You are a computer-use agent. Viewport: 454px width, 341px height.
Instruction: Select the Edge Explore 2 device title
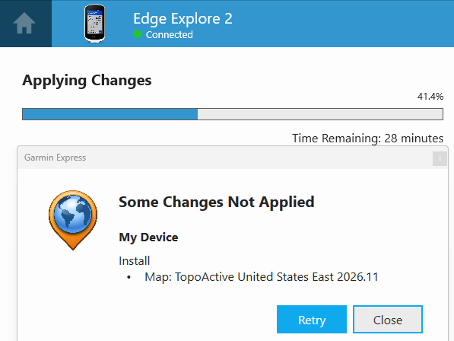coord(183,19)
